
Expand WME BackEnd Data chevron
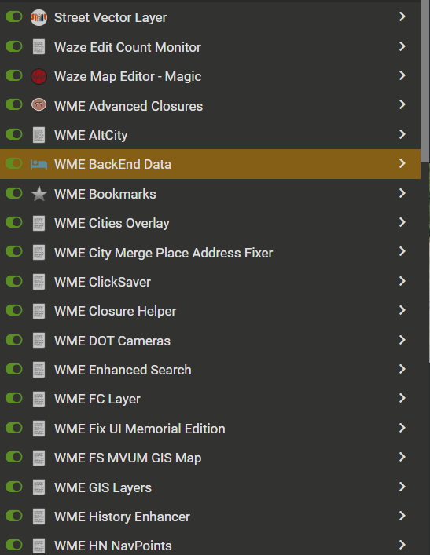coord(402,163)
